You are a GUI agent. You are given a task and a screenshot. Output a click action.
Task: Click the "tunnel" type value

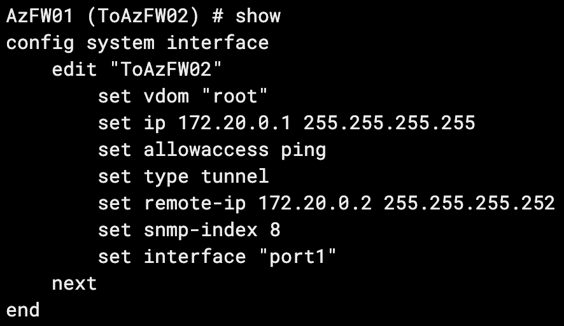click(x=235, y=176)
